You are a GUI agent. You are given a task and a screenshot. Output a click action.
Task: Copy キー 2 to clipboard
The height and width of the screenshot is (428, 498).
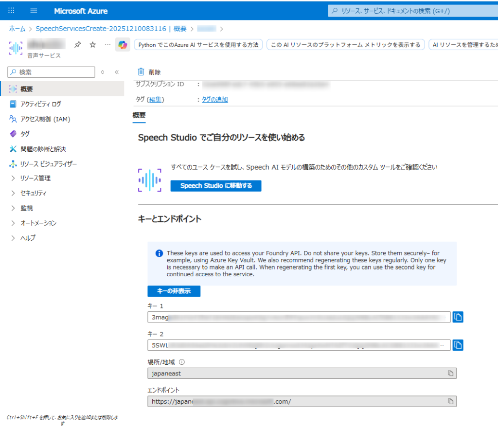pyautogui.click(x=458, y=345)
